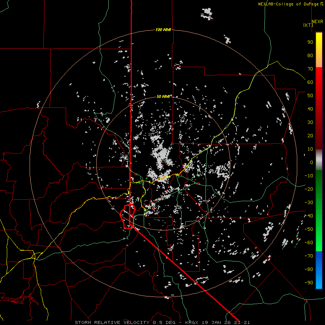Click the -80 knots scale label

(309, 269)
